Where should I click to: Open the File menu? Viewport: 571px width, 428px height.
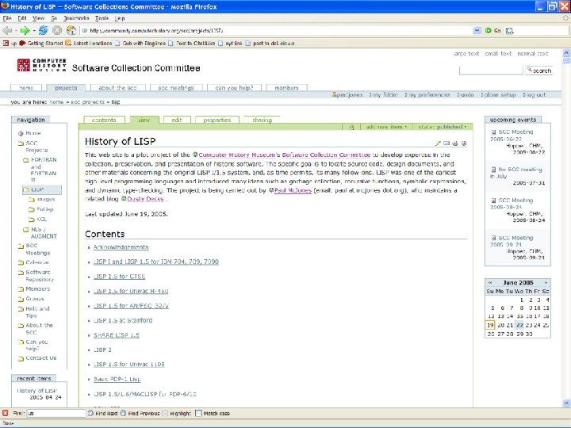[7, 17]
